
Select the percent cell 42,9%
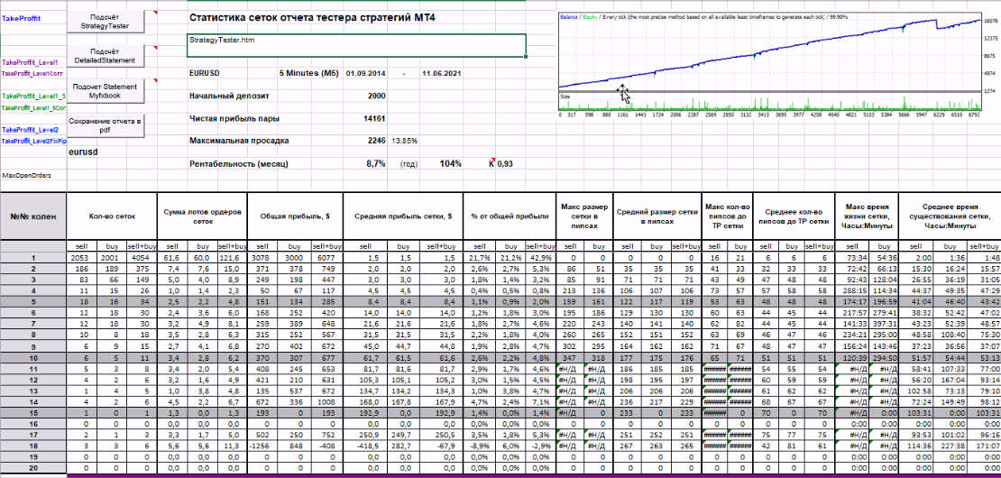540,258
